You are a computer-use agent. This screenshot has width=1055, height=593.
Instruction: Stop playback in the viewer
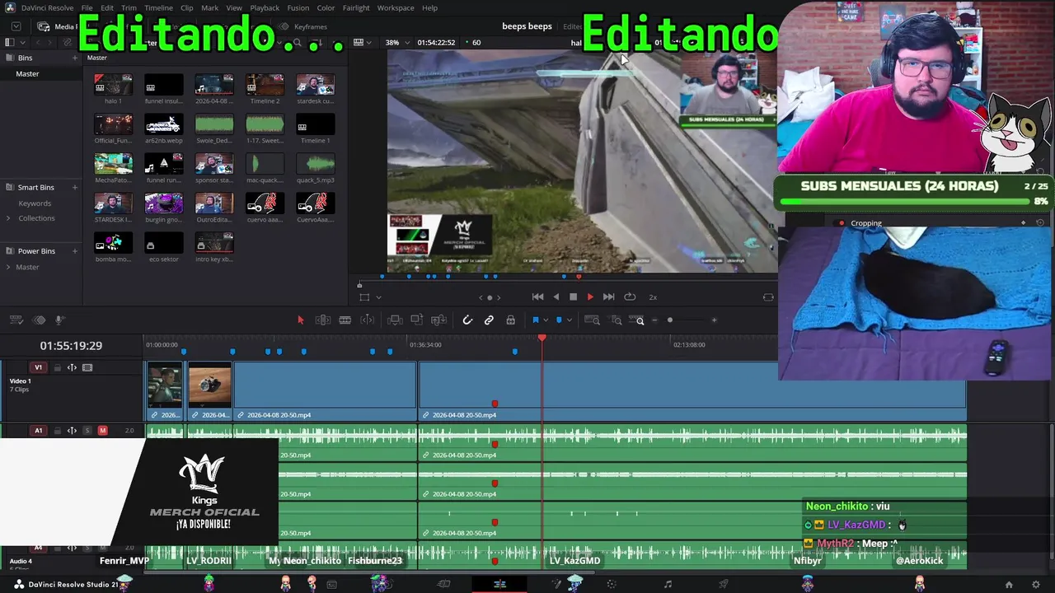click(x=573, y=296)
